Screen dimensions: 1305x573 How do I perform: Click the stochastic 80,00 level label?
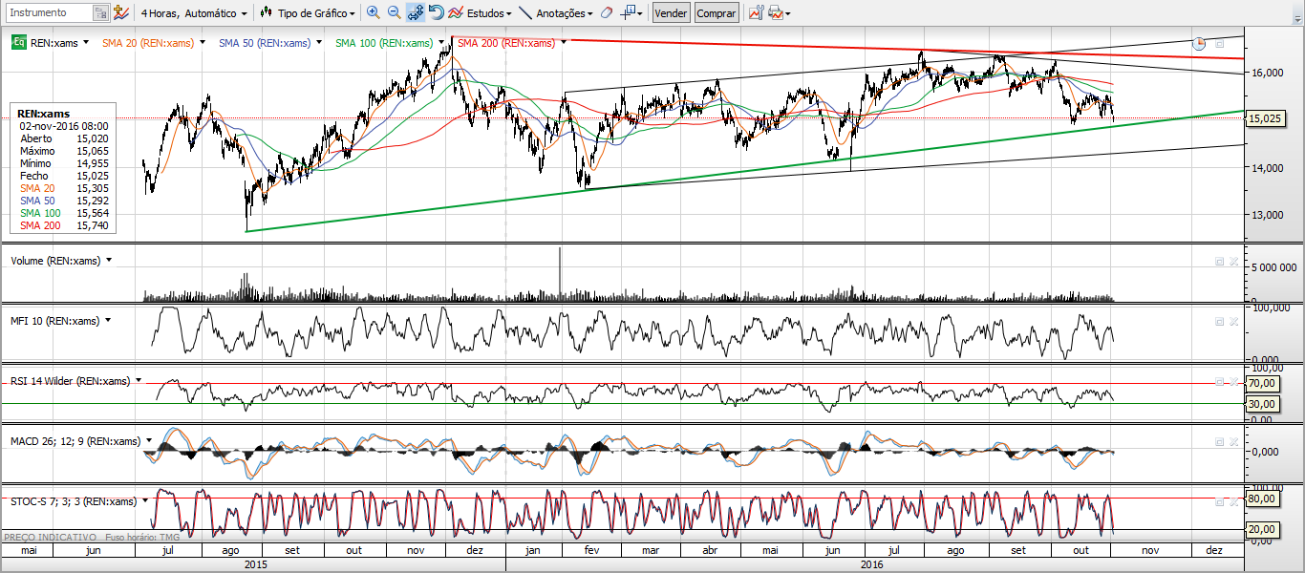coord(1264,499)
